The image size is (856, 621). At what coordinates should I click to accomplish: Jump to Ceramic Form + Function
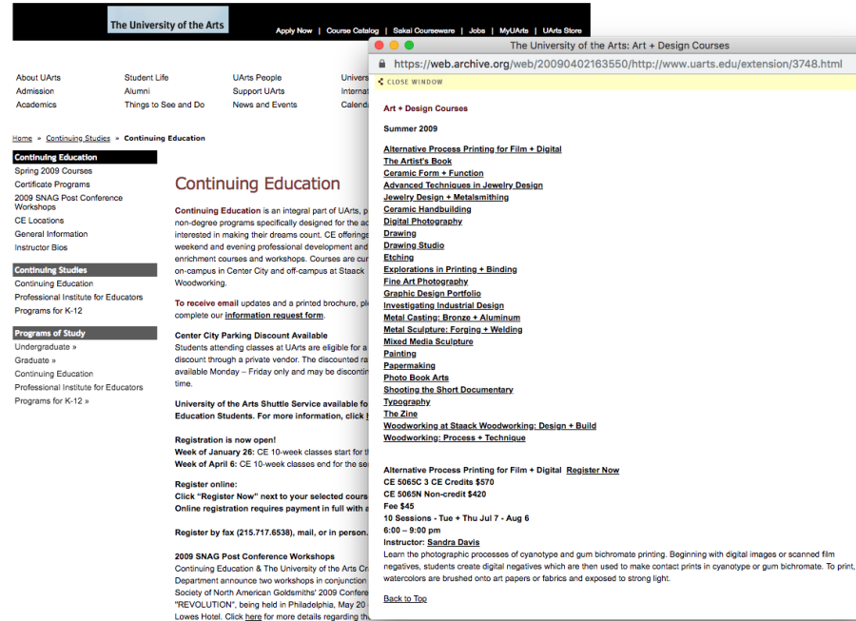tap(434, 173)
